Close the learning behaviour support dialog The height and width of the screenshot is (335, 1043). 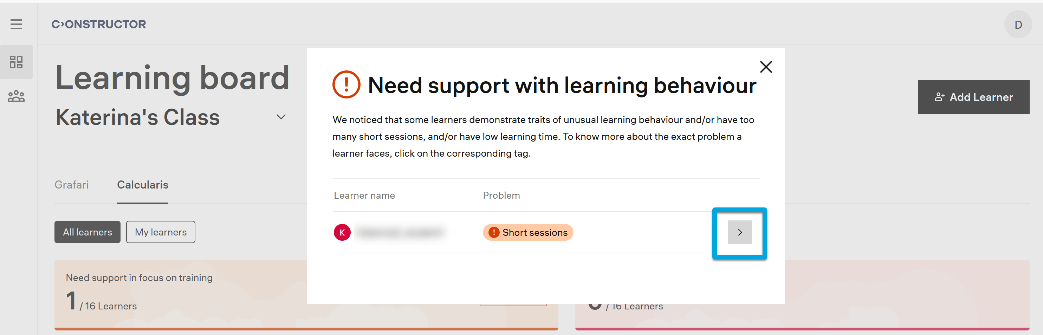pyautogui.click(x=766, y=67)
